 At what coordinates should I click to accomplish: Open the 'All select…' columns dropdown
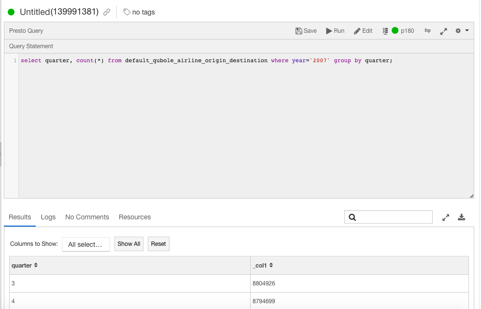[86, 244]
